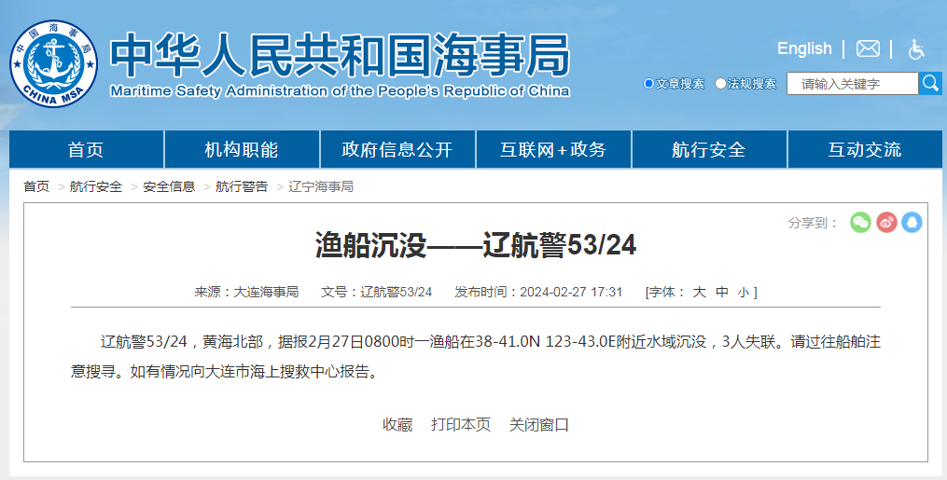Go to 首页 in the breadcrumb

[36, 186]
